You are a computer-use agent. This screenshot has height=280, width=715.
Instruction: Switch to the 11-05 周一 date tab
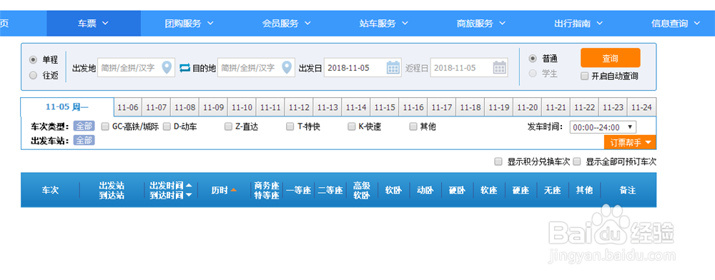(67, 107)
